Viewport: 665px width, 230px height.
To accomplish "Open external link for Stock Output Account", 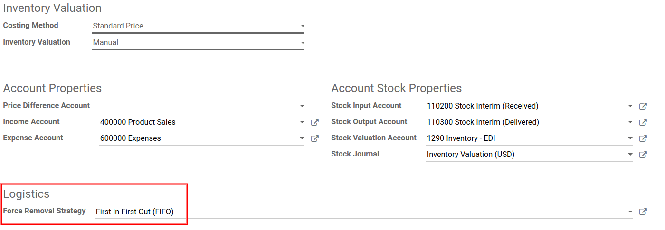I will pyautogui.click(x=643, y=122).
